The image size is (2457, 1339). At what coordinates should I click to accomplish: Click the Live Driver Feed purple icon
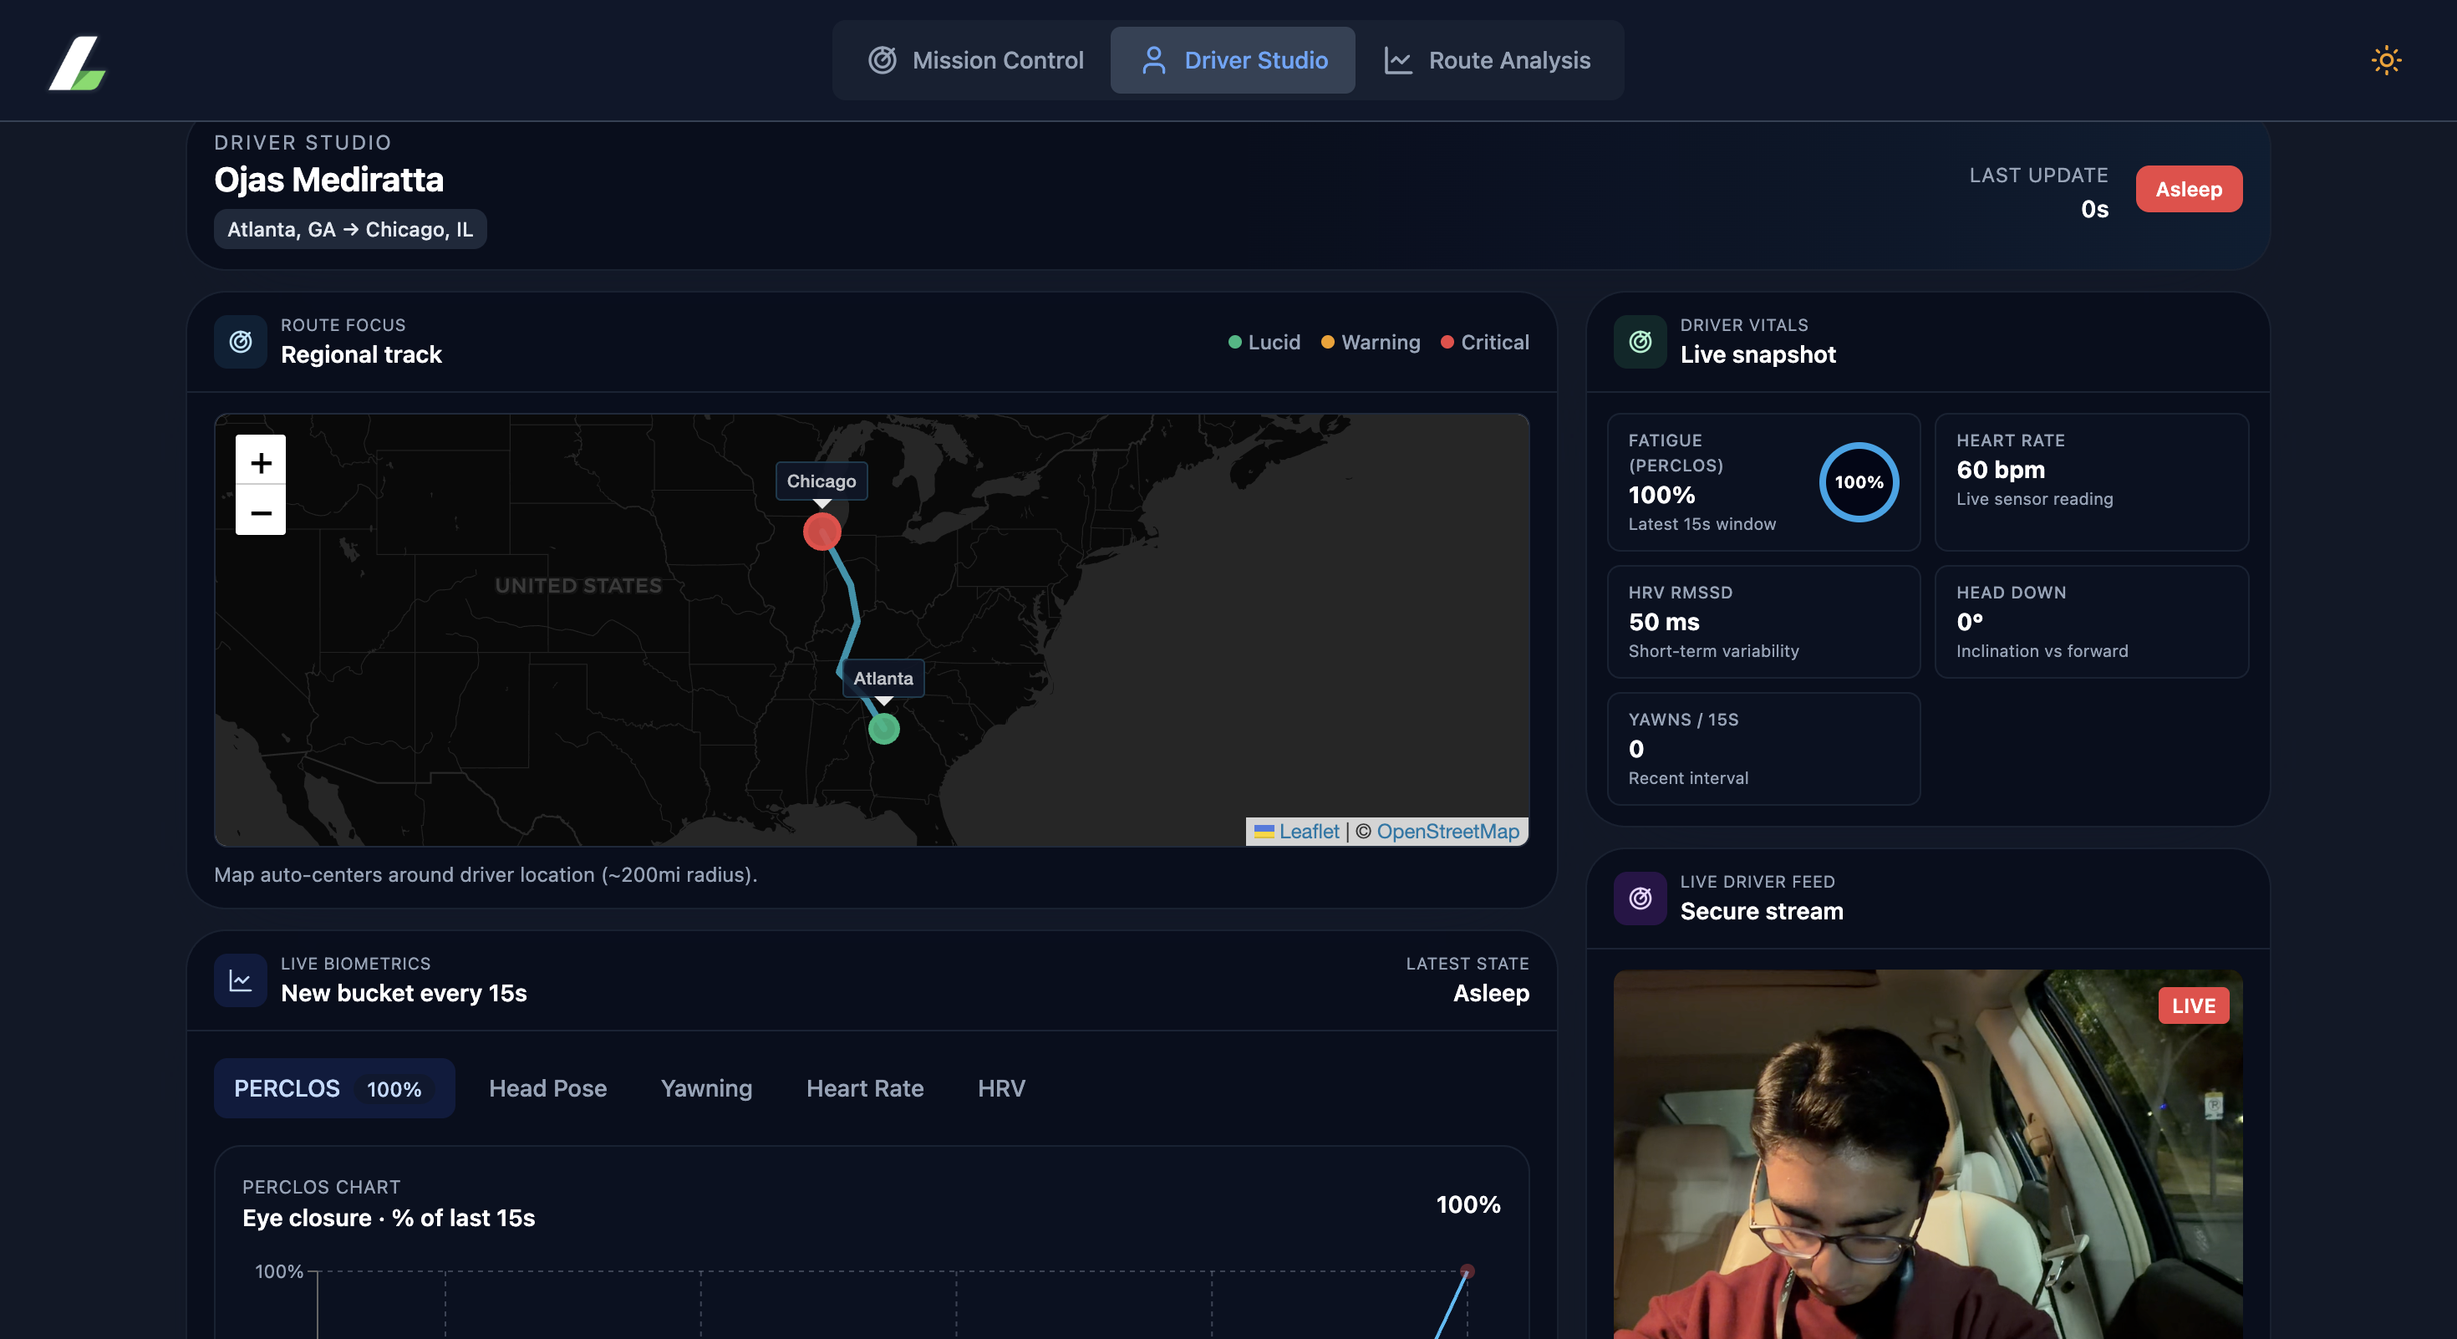(1640, 898)
